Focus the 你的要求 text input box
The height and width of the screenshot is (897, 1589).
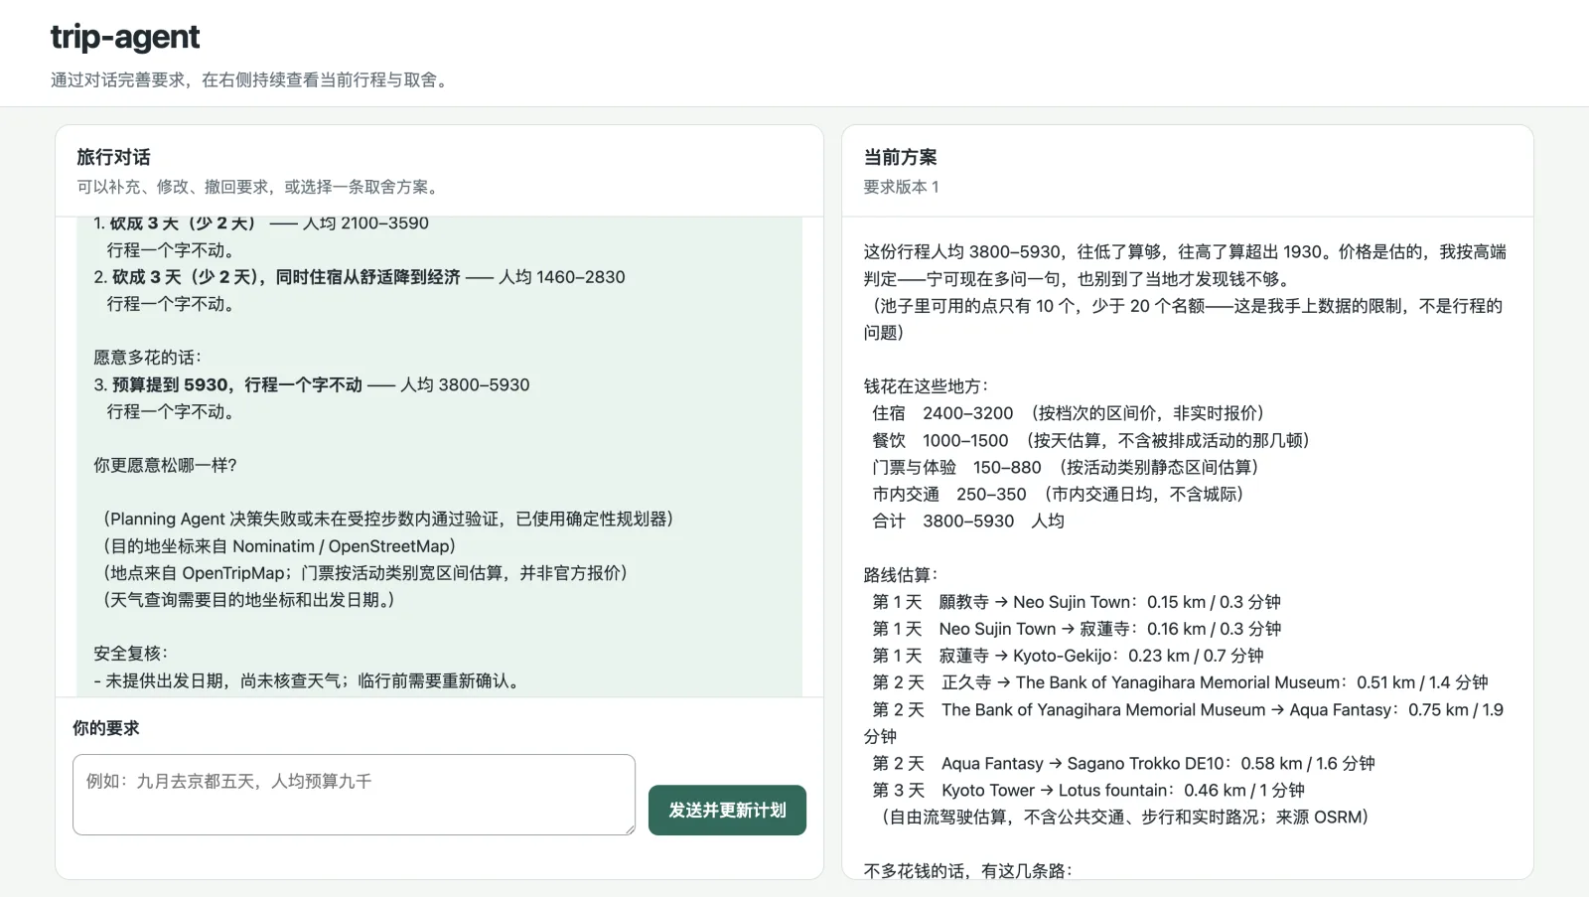[354, 795]
